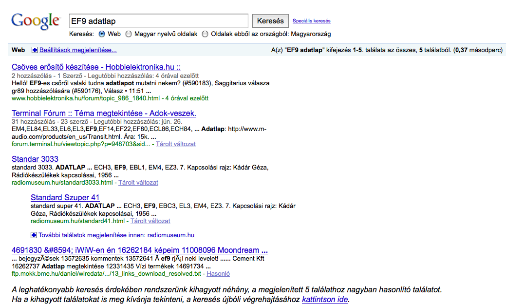
Task: Click the Web label in results bar
Action: 18,50
